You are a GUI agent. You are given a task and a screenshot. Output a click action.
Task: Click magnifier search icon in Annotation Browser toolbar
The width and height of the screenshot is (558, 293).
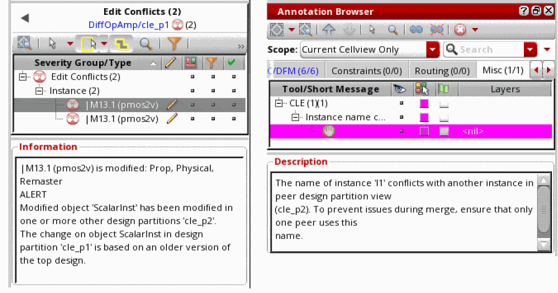click(393, 30)
